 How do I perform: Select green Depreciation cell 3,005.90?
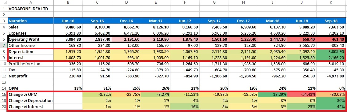click(331, 52)
